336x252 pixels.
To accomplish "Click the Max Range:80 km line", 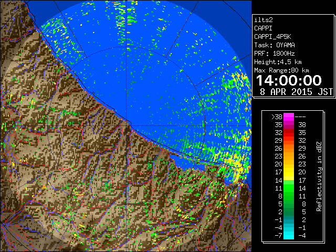I will point(281,70).
